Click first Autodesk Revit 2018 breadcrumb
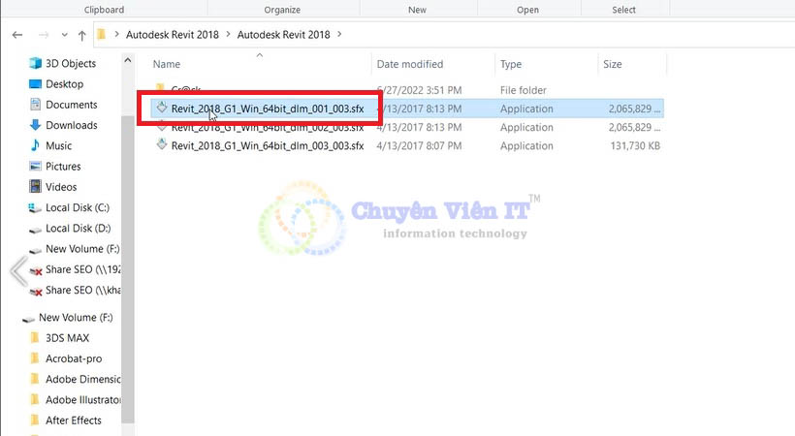The height and width of the screenshot is (436, 795). pyautogui.click(x=173, y=35)
